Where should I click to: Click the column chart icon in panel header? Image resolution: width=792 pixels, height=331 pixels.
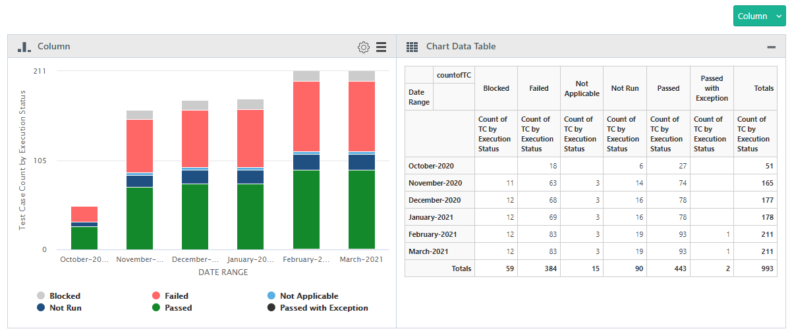(x=24, y=47)
